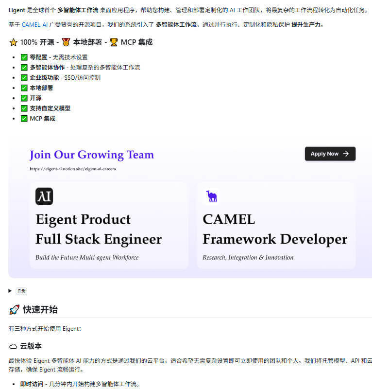Click the bold 提升生产力 text

[x=306, y=25]
